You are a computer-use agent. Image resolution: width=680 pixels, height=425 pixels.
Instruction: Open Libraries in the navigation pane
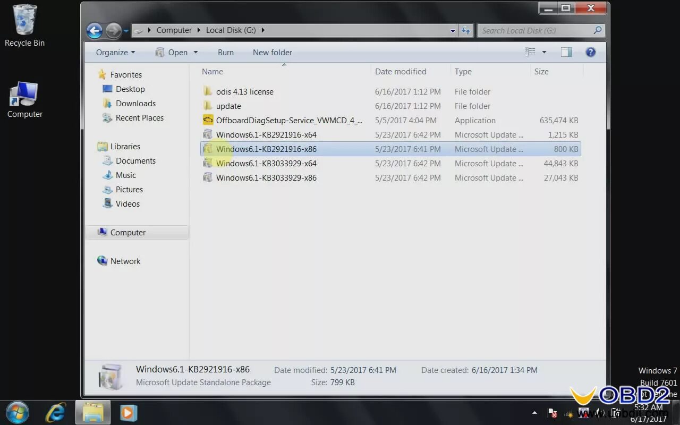click(x=125, y=147)
